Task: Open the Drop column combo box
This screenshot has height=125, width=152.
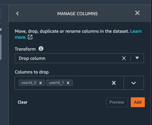Action: (x=79, y=58)
